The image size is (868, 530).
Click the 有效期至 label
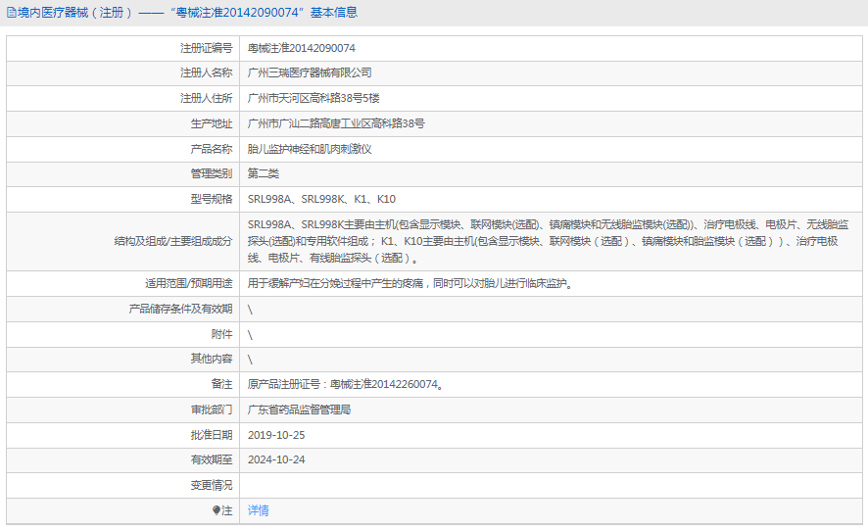212,459
